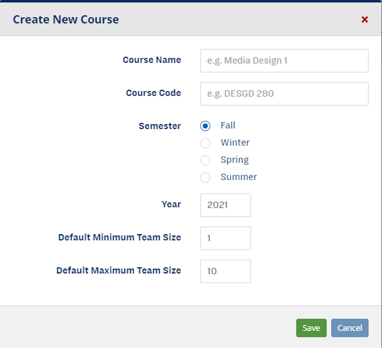Screen dimensions: 382x348
Task: Click the 'Default Minimum Team Size' label
Action: pos(119,238)
